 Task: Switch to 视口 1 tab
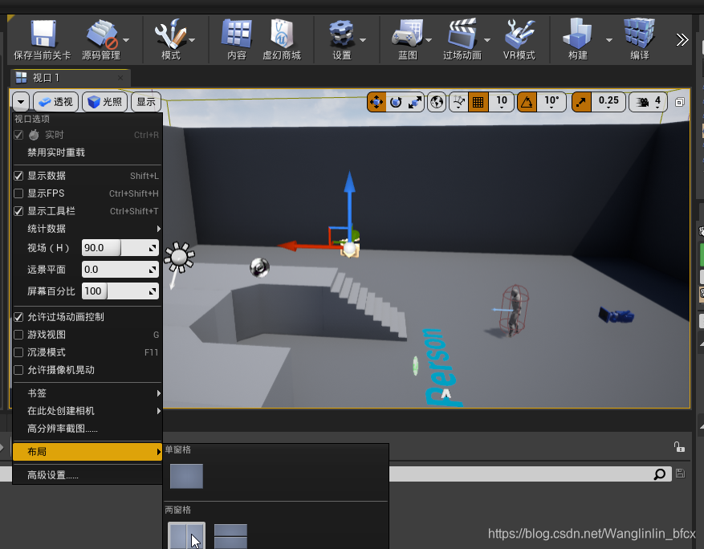point(70,78)
